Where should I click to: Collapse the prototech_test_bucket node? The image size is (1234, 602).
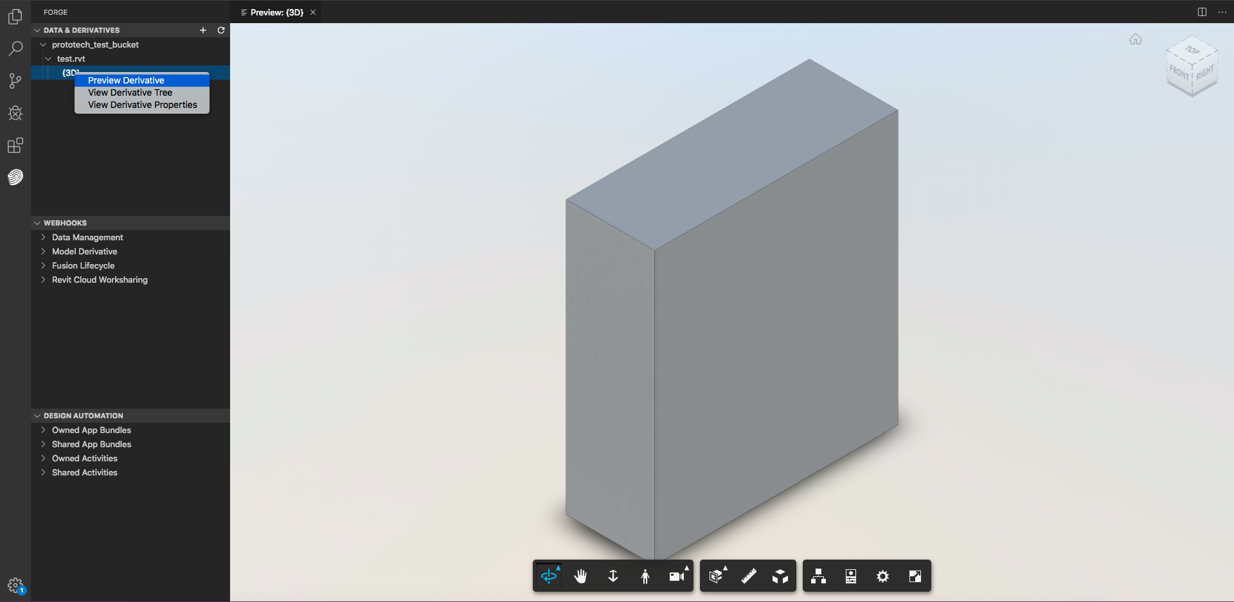point(43,44)
